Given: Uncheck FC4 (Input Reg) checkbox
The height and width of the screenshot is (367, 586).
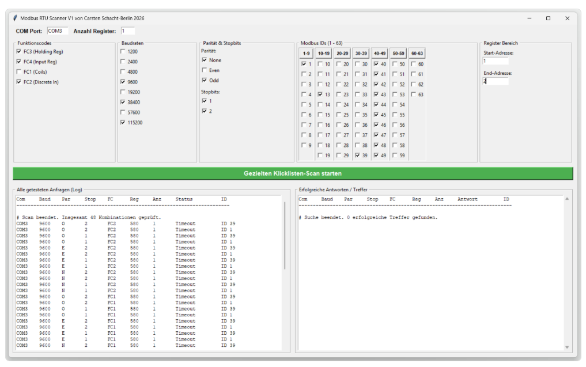Looking at the screenshot, I should 19,62.
